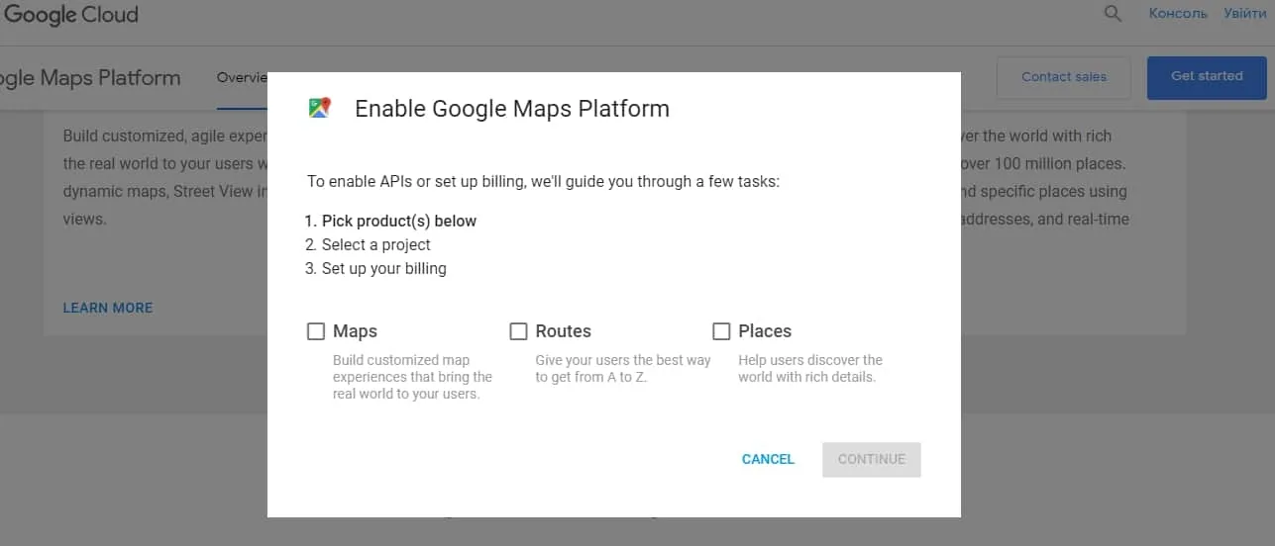The width and height of the screenshot is (1275, 546).
Task: Click the blue Get started button
Action: (1207, 77)
